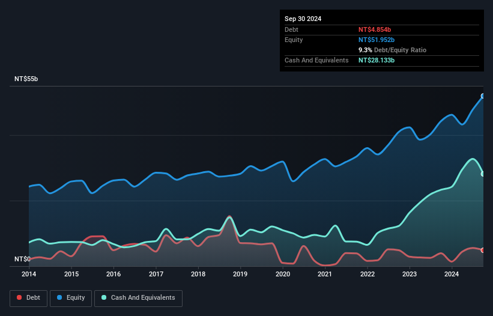
Task: Click the NT$55b y-axis label
Action: click(x=26, y=79)
